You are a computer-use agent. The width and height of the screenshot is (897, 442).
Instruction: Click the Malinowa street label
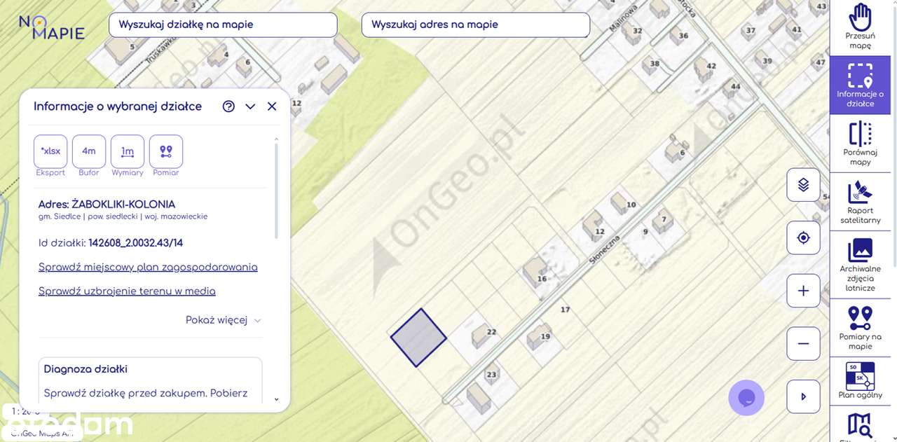coord(622,18)
